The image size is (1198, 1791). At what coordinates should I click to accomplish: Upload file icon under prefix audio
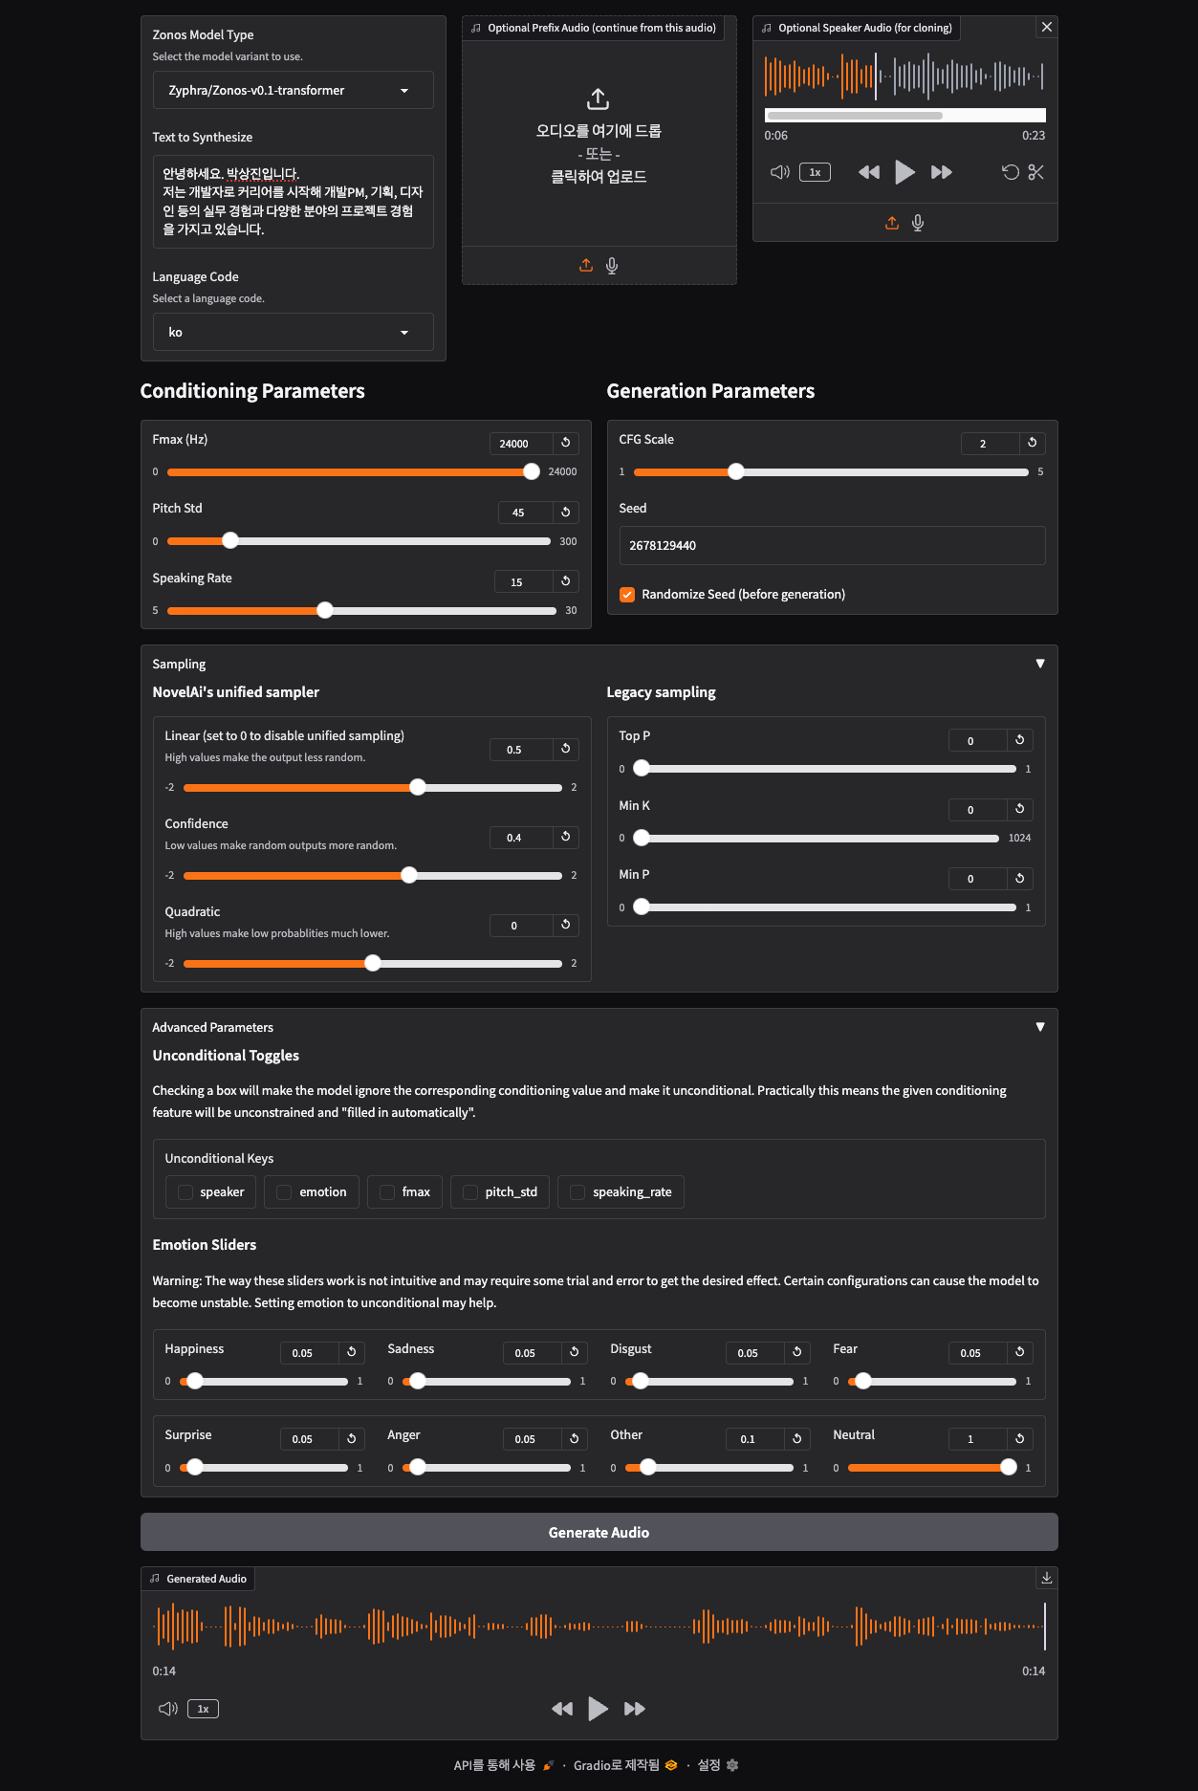pyautogui.click(x=586, y=266)
